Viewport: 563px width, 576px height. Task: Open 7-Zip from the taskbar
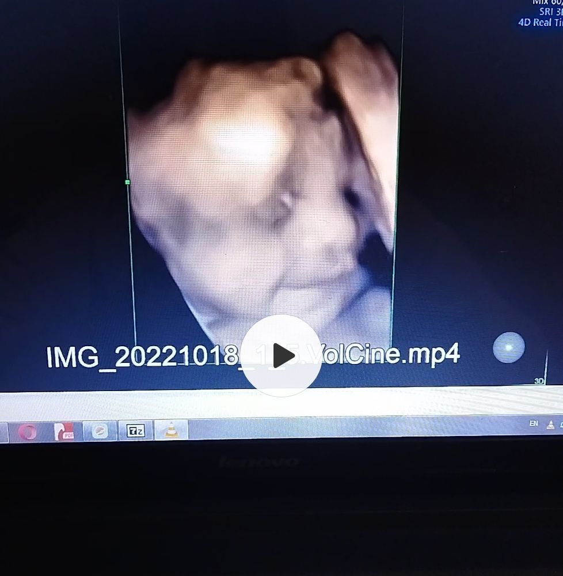coord(135,430)
